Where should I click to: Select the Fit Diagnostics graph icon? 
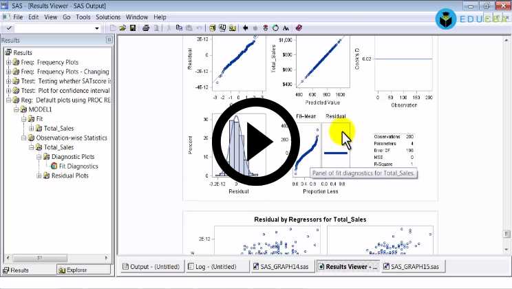(x=54, y=166)
